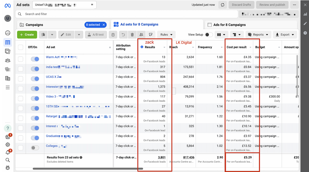Viewport: 309px width, 172px height.
Task: Turn off the Video 3 ad set switch
Action: click(35, 98)
